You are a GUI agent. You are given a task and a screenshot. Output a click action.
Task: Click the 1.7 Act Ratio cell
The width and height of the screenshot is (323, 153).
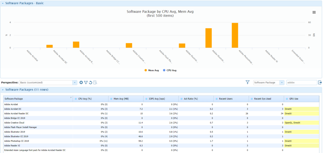coord(196,141)
